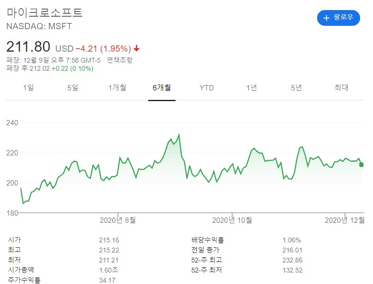Click the 2020년 12월 axis label
Viewport: 373px width, 284px height.
coord(344,220)
